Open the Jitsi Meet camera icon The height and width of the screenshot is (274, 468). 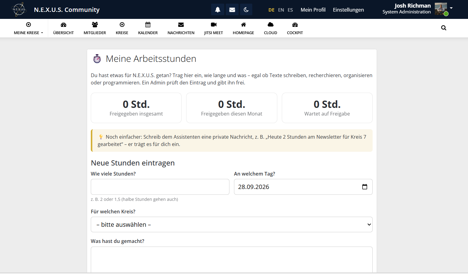[x=214, y=25]
